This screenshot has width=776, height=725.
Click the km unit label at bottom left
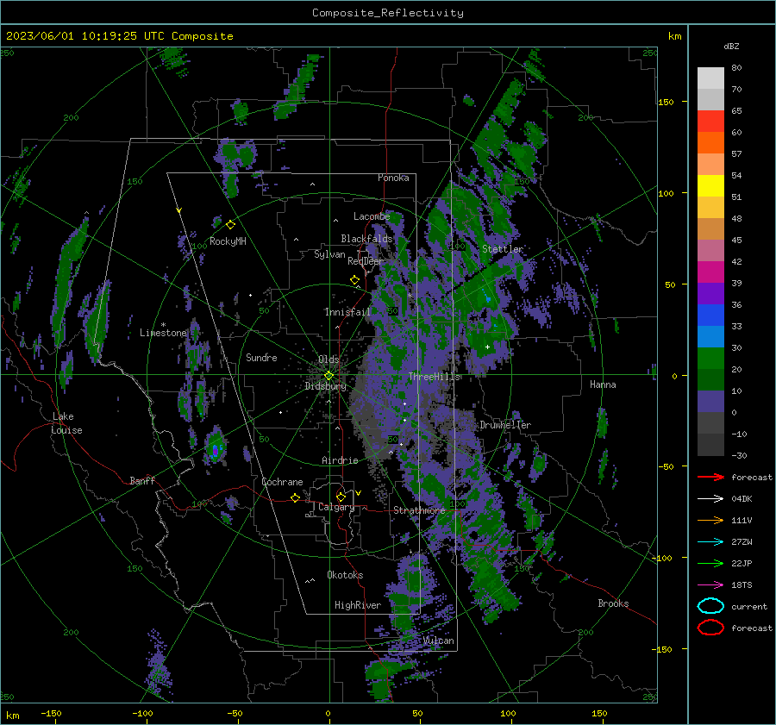click(12, 716)
